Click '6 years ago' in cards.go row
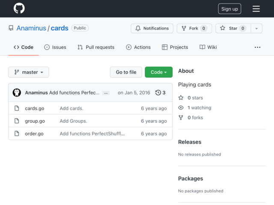Viewport: 274px width, 205px height. pyautogui.click(x=154, y=108)
